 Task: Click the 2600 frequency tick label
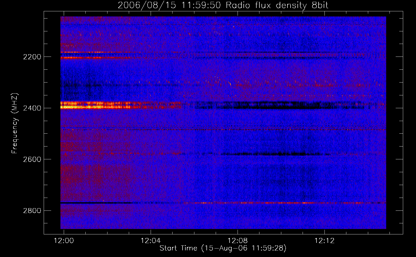(32, 159)
